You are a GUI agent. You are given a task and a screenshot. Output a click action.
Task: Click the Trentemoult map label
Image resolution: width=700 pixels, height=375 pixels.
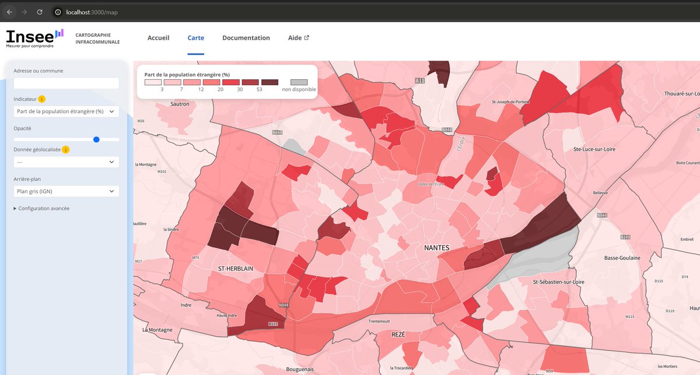click(x=379, y=321)
